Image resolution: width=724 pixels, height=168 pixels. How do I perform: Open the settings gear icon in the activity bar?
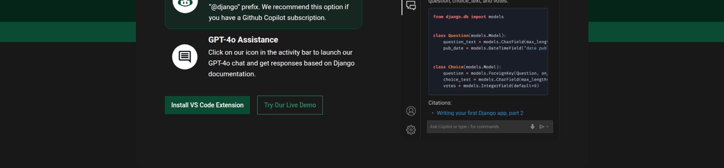coord(411,130)
